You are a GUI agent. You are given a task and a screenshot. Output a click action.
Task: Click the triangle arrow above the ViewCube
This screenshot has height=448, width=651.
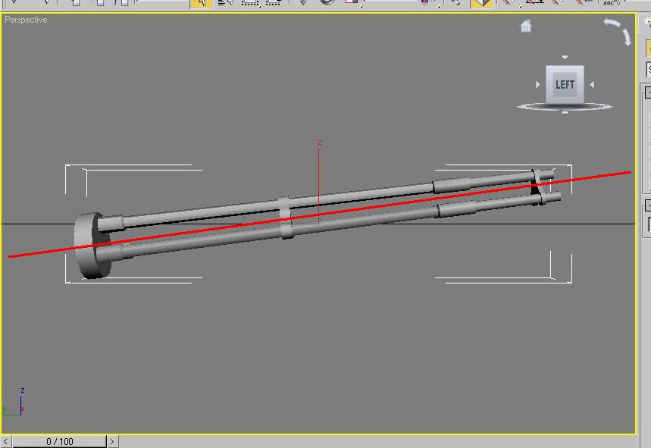tap(565, 58)
